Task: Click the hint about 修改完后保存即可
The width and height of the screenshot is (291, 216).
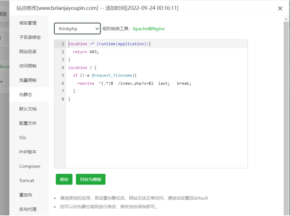Action: [x=109, y=206]
